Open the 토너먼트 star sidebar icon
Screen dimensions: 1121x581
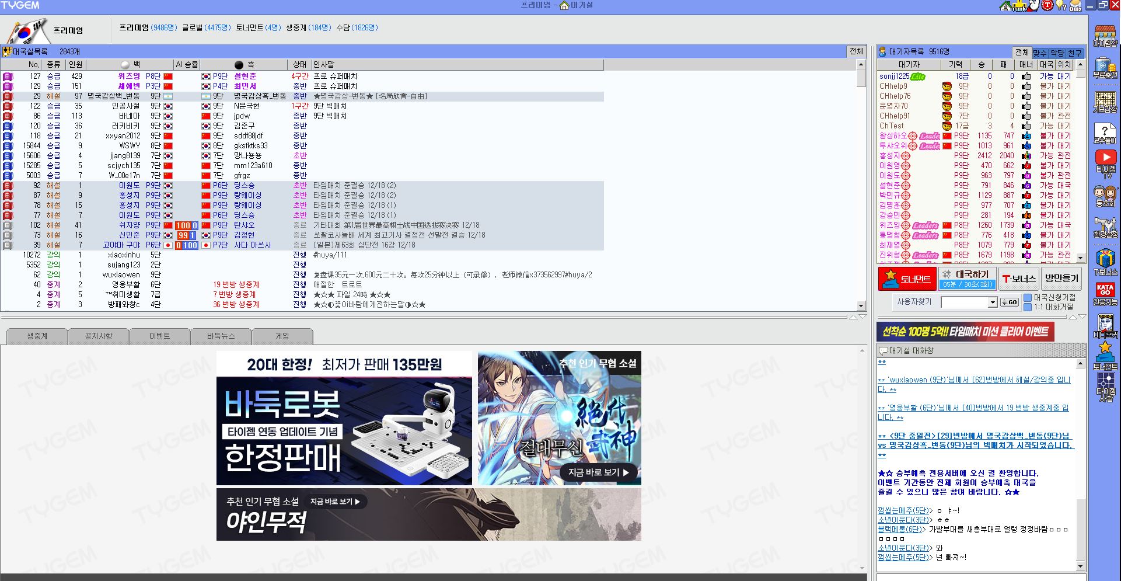pyautogui.click(x=1105, y=356)
